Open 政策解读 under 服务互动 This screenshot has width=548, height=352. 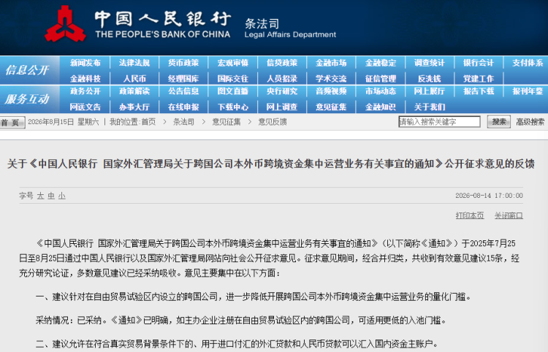[x=134, y=91]
